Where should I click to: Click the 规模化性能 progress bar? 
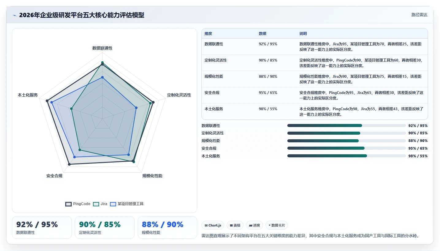(x=346, y=141)
